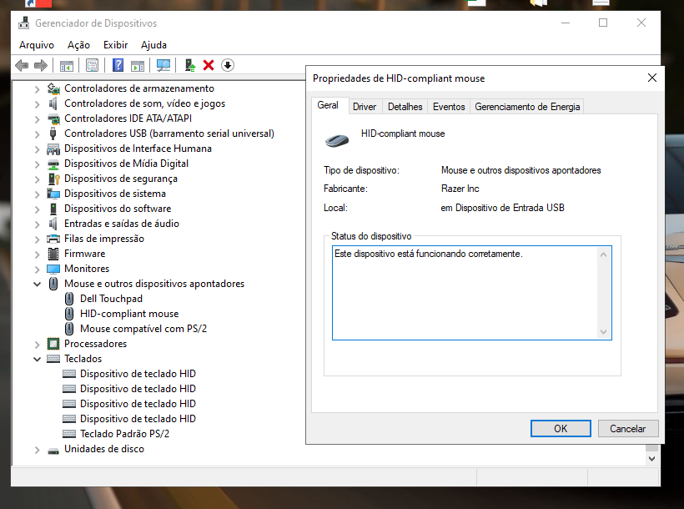Expand Controladores de armazenamento
This screenshot has height=509, width=684.
point(37,89)
